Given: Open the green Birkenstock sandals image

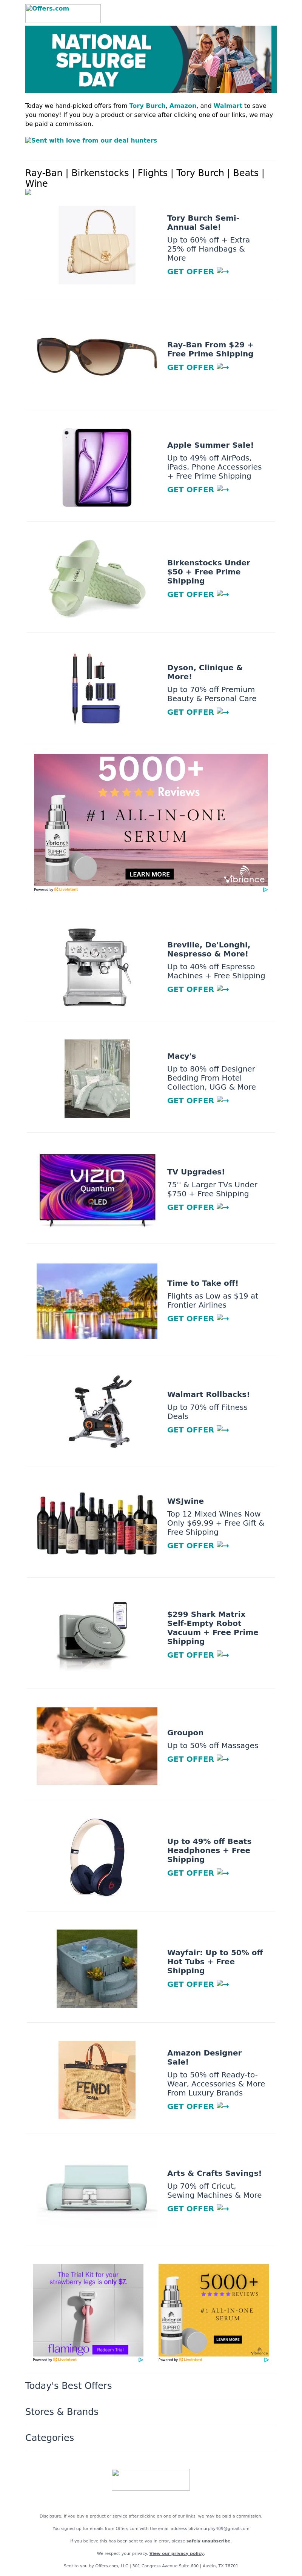Looking at the screenshot, I should [x=97, y=578].
